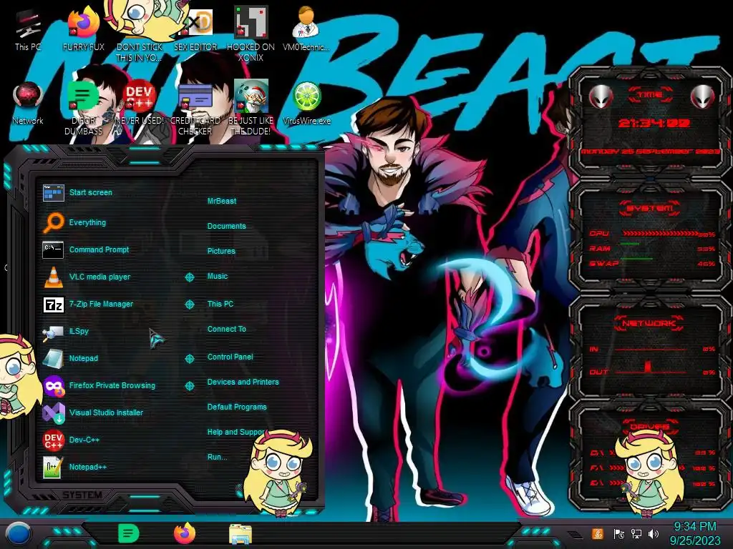
Task: Open the Action Center flag icon
Action: click(x=618, y=534)
